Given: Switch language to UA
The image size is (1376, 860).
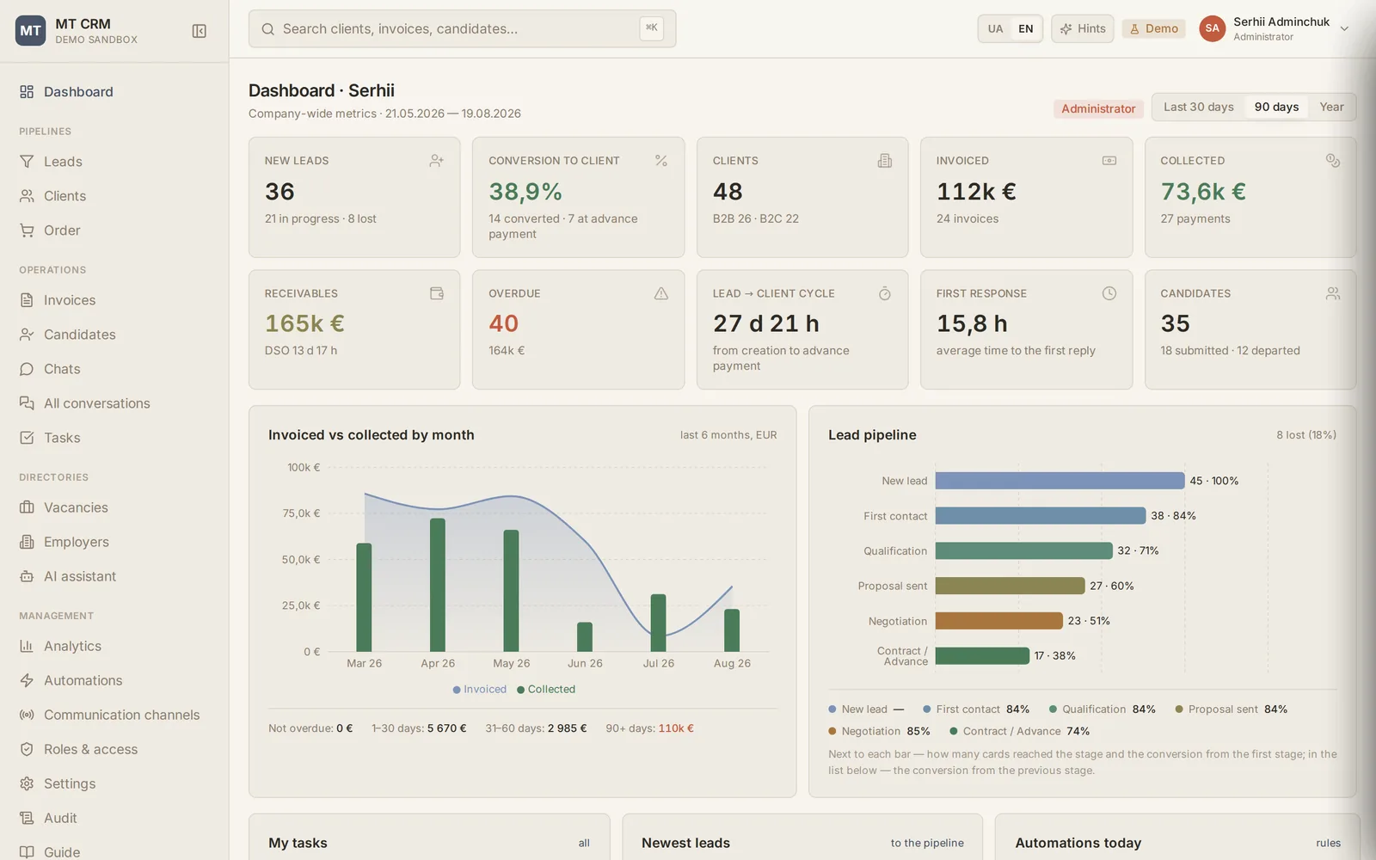Looking at the screenshot, I should click(995, 29).
